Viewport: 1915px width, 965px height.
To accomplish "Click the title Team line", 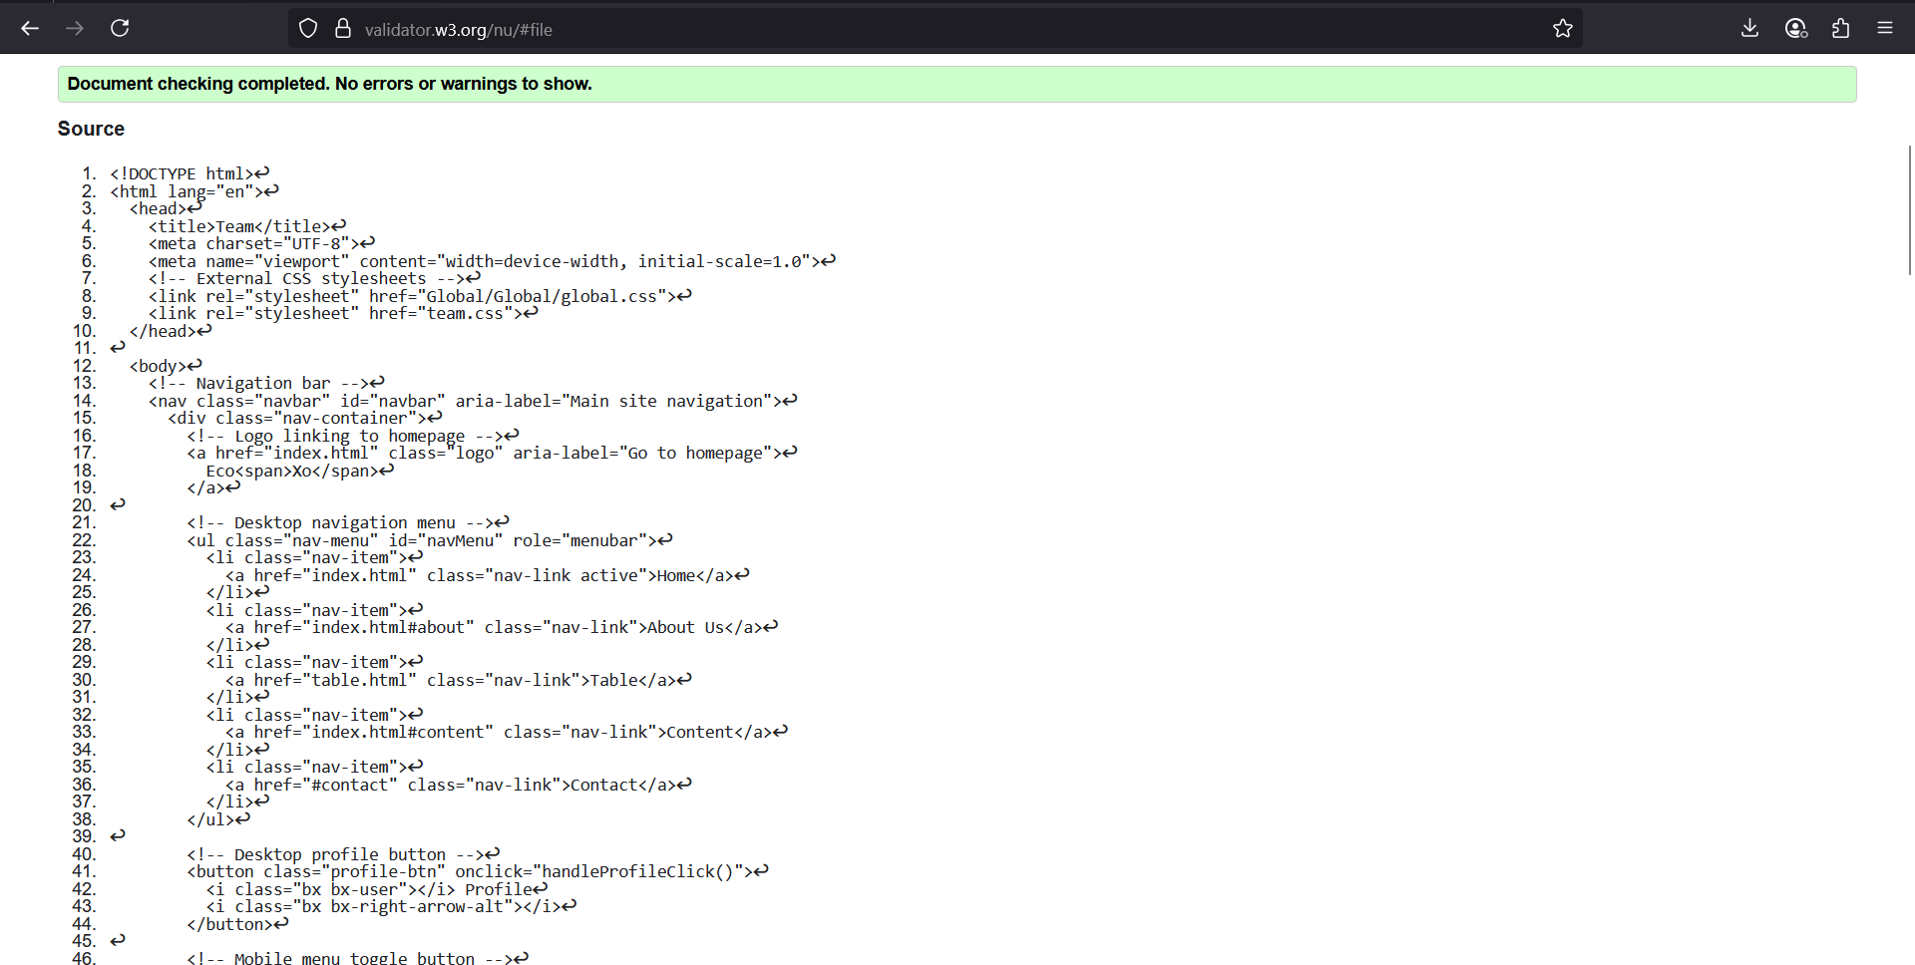I will point(247,226).
